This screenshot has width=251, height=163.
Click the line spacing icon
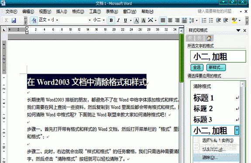192,20
